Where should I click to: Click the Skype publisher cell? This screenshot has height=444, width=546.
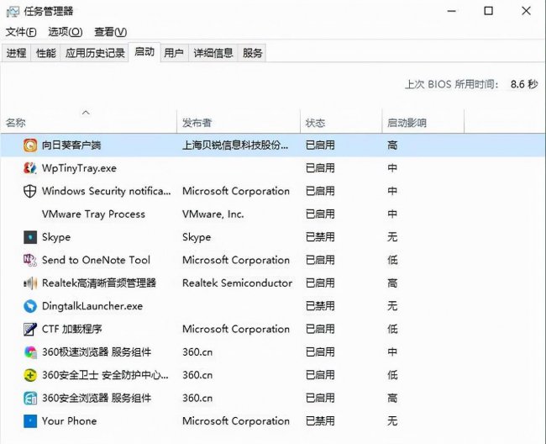click(x=197, y=237)
